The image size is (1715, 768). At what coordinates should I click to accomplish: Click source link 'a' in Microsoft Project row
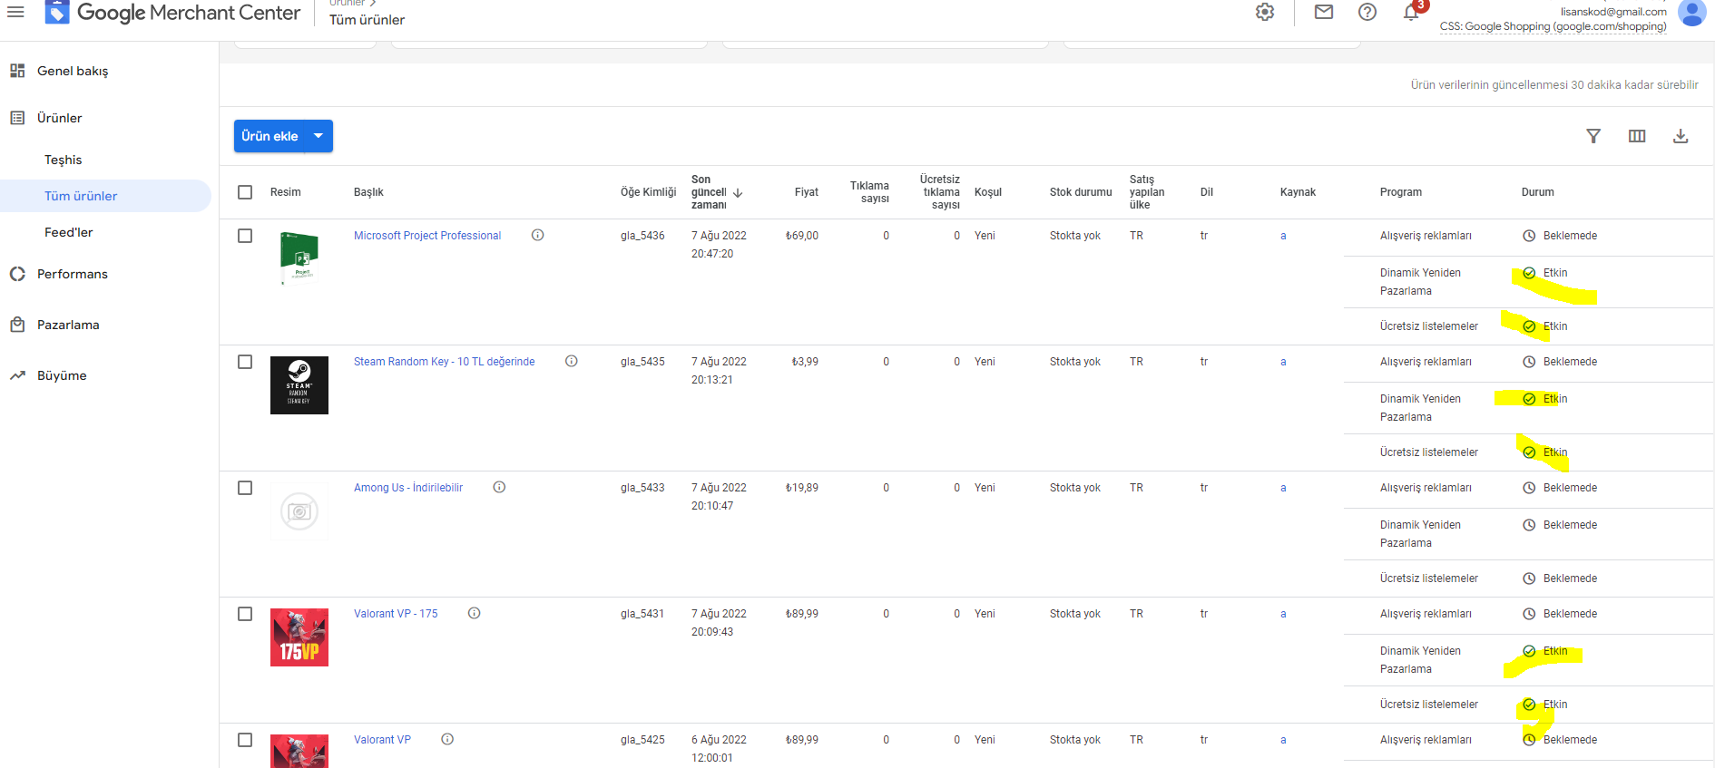point(1283,236)
